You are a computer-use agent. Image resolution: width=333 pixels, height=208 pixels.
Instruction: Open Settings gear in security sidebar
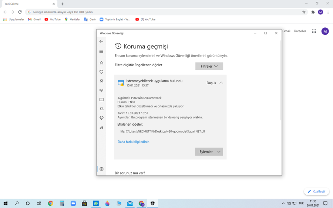pos(101,169)
